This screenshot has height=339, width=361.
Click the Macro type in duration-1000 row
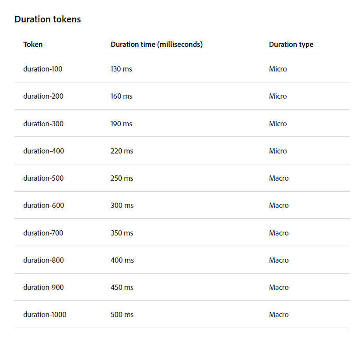click(x=279, y=314)
